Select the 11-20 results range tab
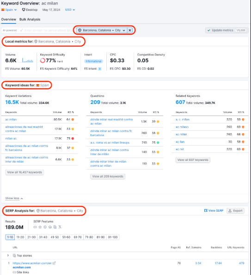The image size is (251, 275). coord(20,237)
